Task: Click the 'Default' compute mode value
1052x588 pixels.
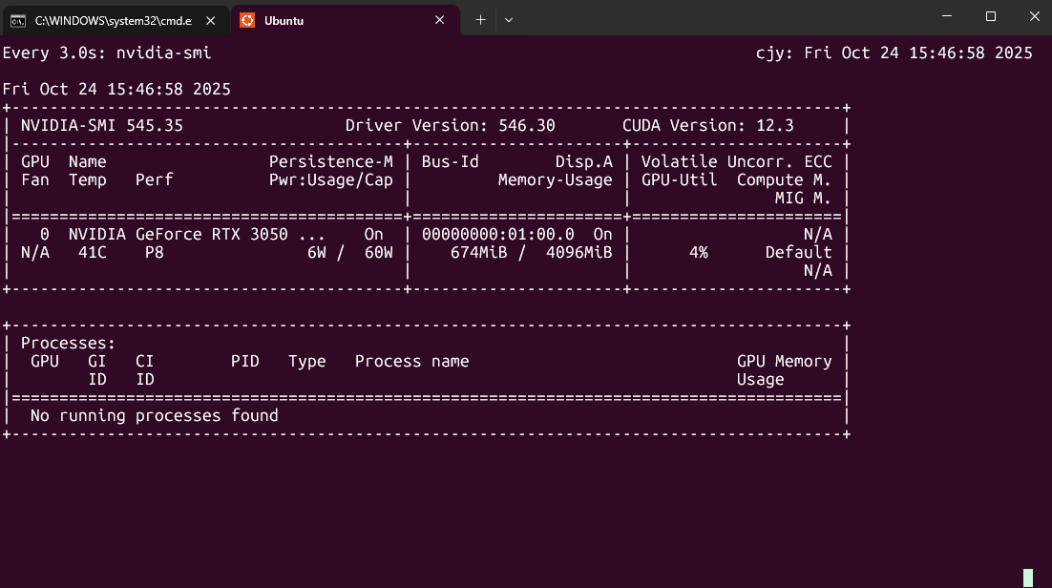Action: coord(798,252)
